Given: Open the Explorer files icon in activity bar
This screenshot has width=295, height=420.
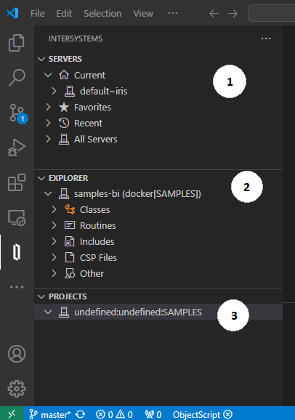Looking at the screenshot, I should click(x=17, y=43).
